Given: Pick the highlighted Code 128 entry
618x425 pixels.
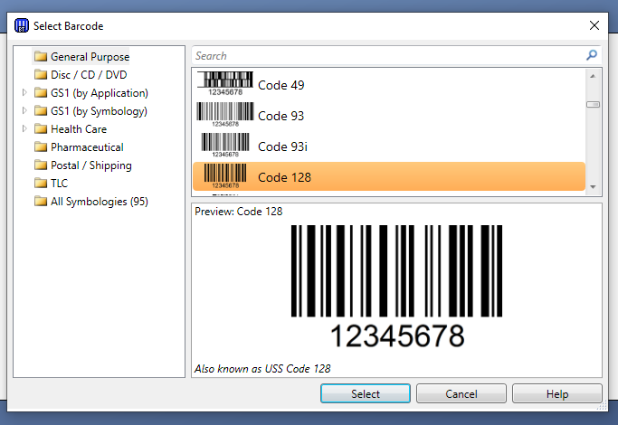Looking at the screenshot, I should click(388, 176).
